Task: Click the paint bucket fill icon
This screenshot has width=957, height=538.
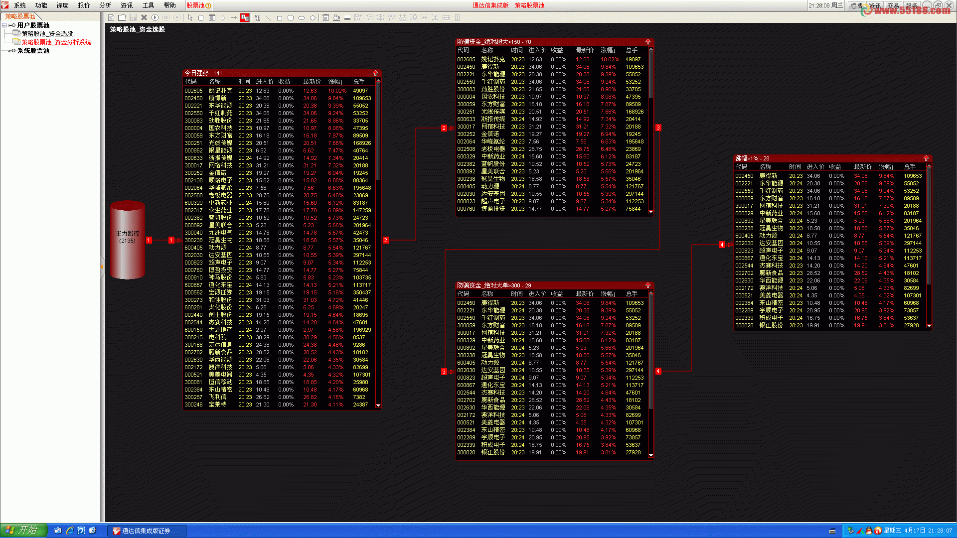Action: [x=336, y=17]
